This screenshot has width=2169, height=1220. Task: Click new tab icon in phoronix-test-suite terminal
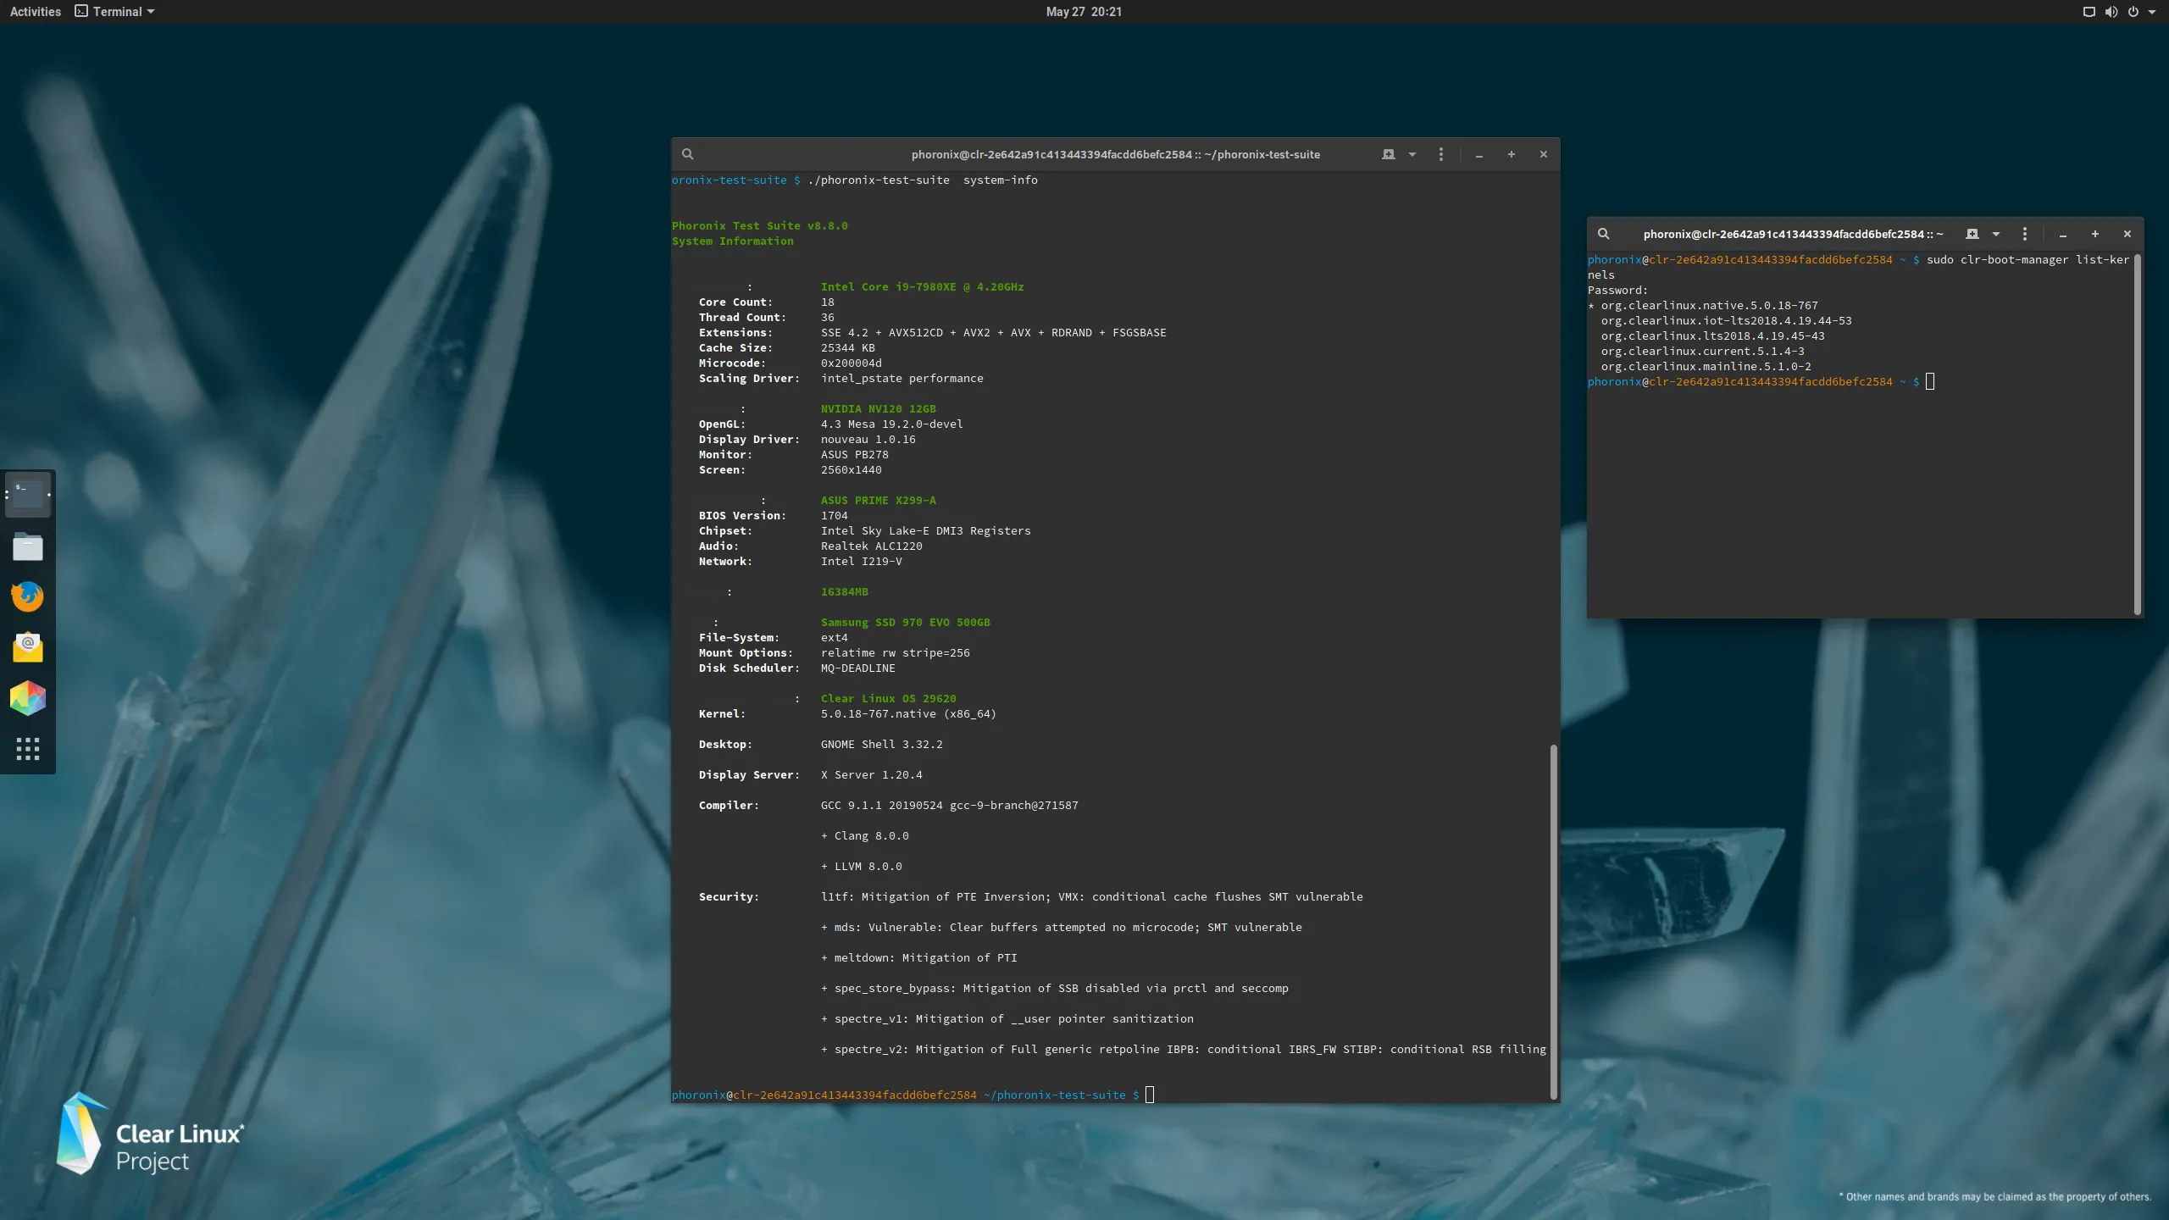[x=1388, y=154]
